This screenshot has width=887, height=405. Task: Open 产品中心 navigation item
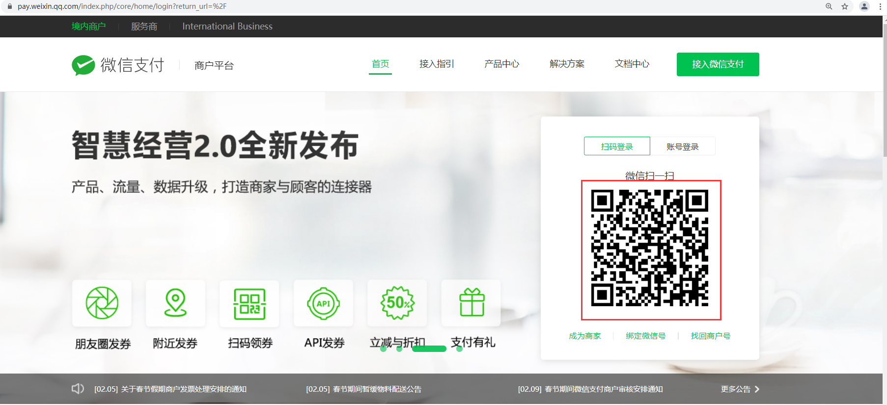click(x=501, y=64)
